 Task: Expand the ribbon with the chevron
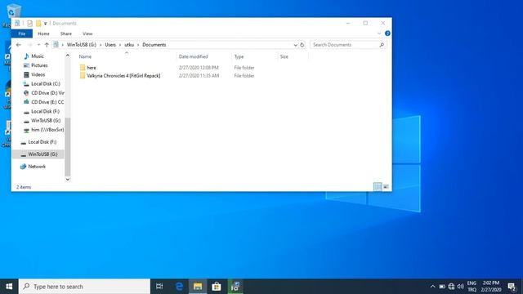(379, 33)
